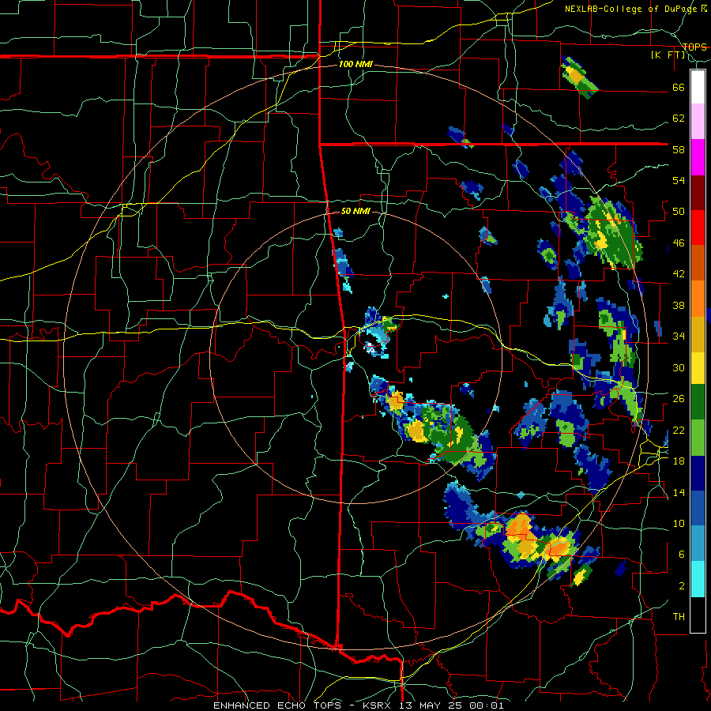Click the legend value 46
Image resolution: width=711 pixels, height=711 pixels.
tap(679, 243)
